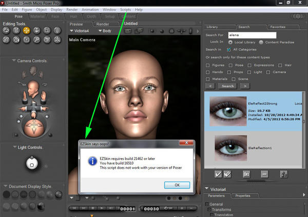Open the Victoria4 figure dropdown above the preview
Screen dimensions: 308x217
[80, 31]
